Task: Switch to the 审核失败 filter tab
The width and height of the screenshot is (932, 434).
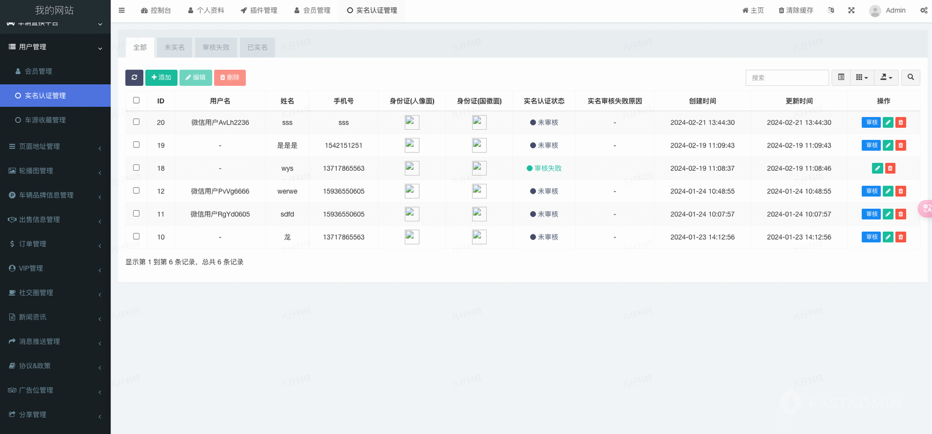Action: coord(216,47)
